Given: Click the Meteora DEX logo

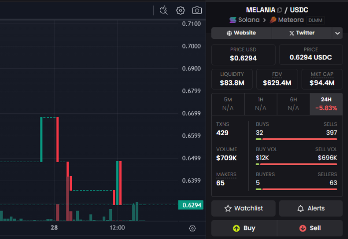Looking at the screenshot, I should click(x=273, y=20).
